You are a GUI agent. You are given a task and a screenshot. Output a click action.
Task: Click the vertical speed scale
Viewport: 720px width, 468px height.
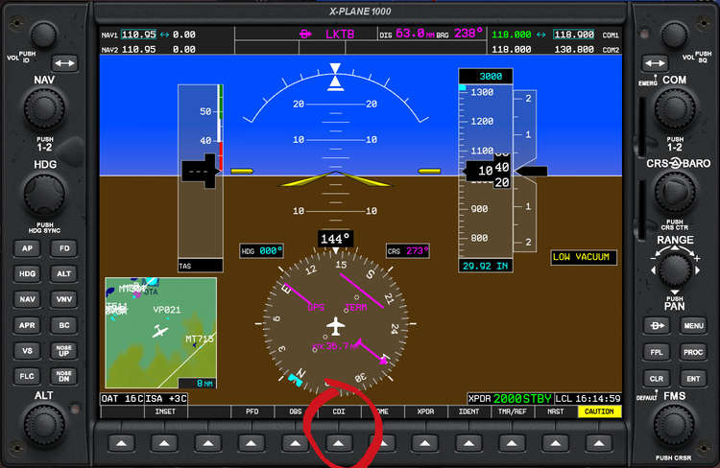pos(525,171)
